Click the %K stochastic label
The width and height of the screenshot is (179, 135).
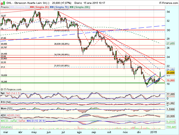coord(2,93)
